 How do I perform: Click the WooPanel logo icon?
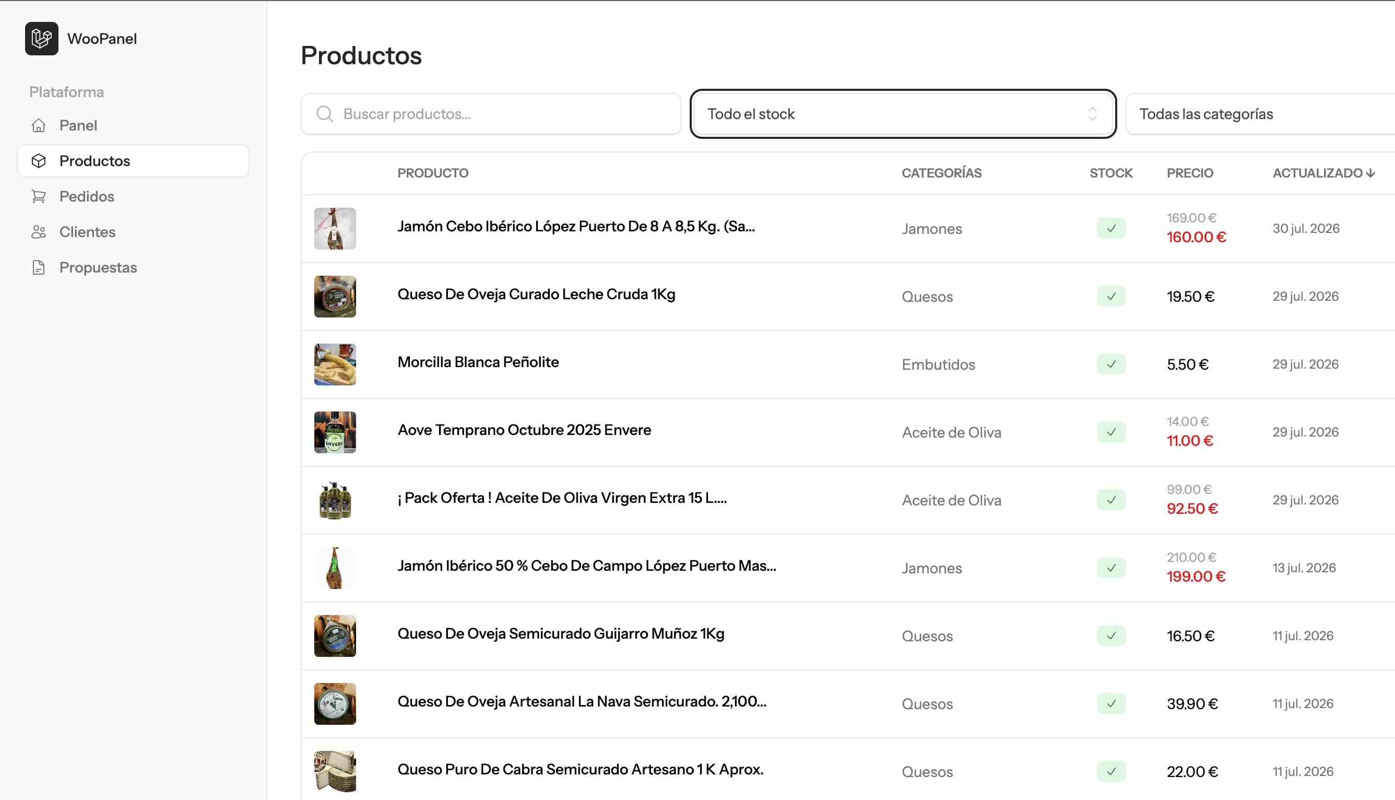coord(41,39)
